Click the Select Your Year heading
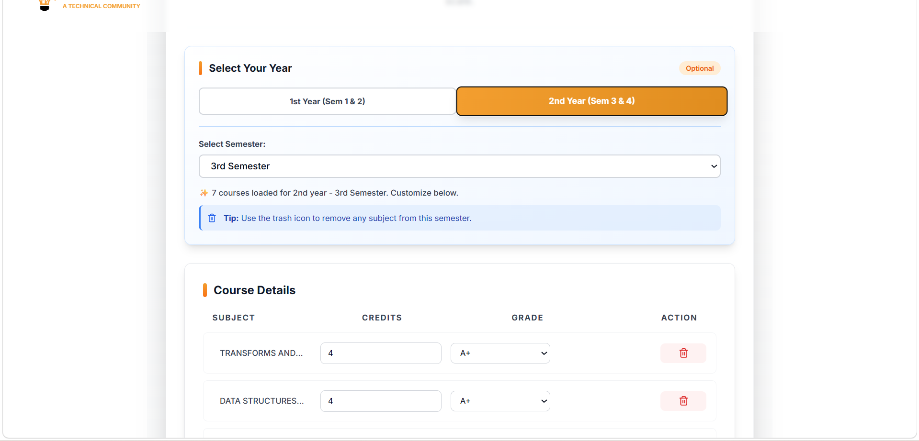This screenshot has width=919, height=441. pos(250,68)
